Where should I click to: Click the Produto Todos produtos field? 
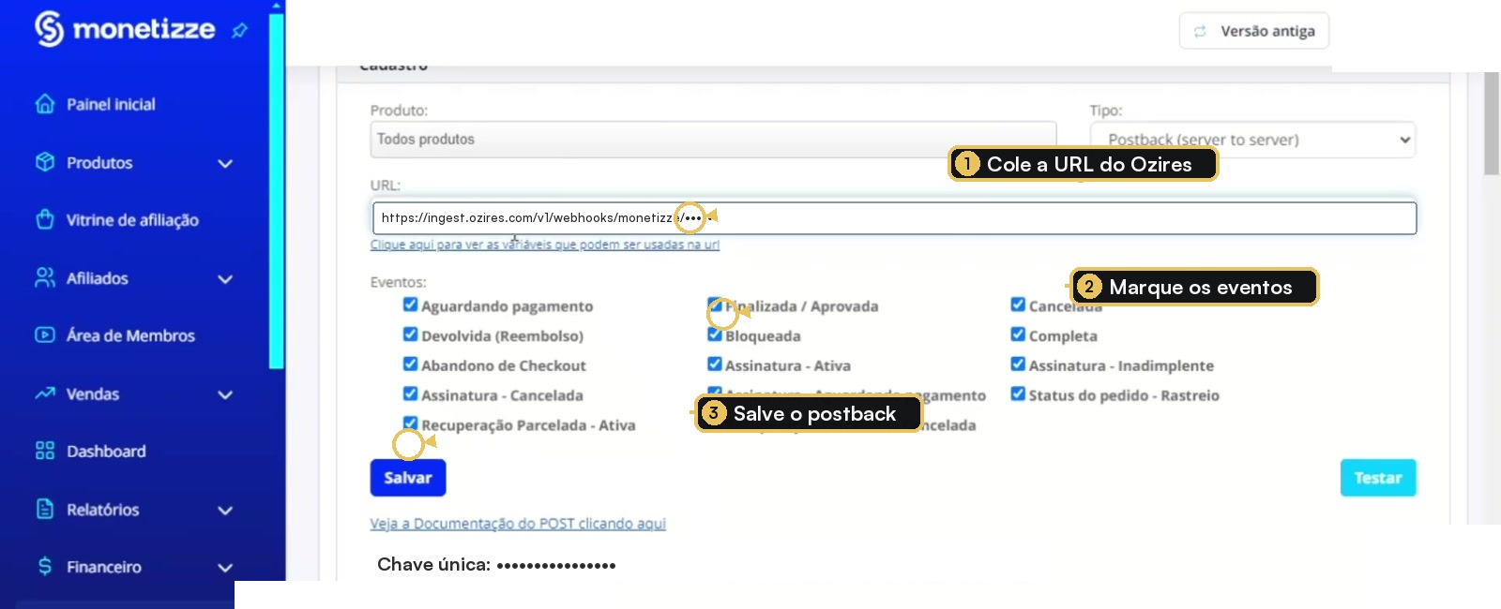coord(713,139)
